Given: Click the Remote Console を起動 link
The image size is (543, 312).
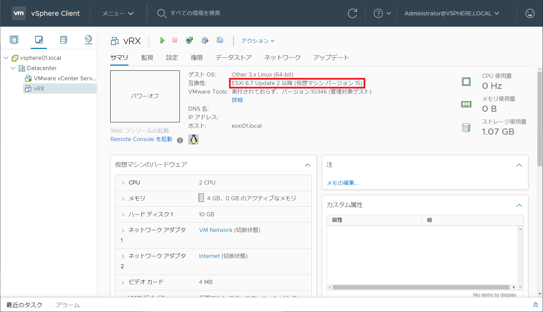Looking at the screenshot, I should pos(141,139).
